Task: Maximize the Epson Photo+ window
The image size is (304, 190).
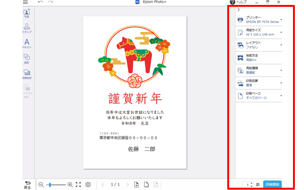Action: (x=268, y=2)
